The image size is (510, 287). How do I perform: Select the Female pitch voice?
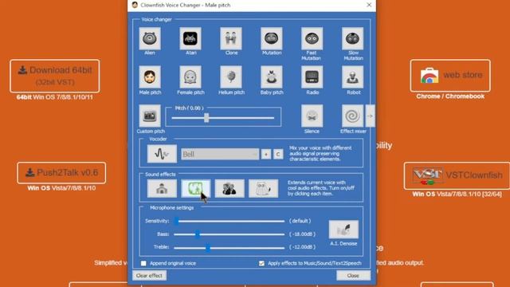[x=190, y=77]
